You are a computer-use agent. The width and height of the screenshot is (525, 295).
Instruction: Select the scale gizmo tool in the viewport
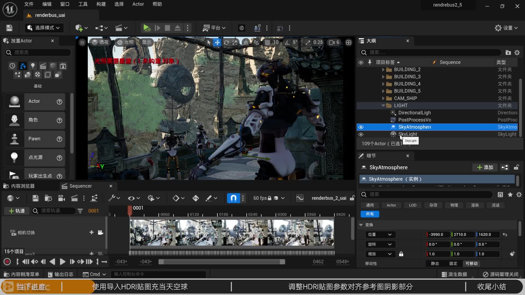[x=235, y=42]
